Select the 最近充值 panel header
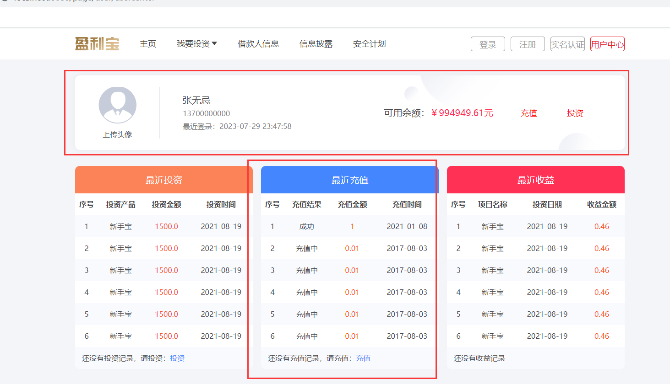The image size is (670, 384). pos(350,180)
